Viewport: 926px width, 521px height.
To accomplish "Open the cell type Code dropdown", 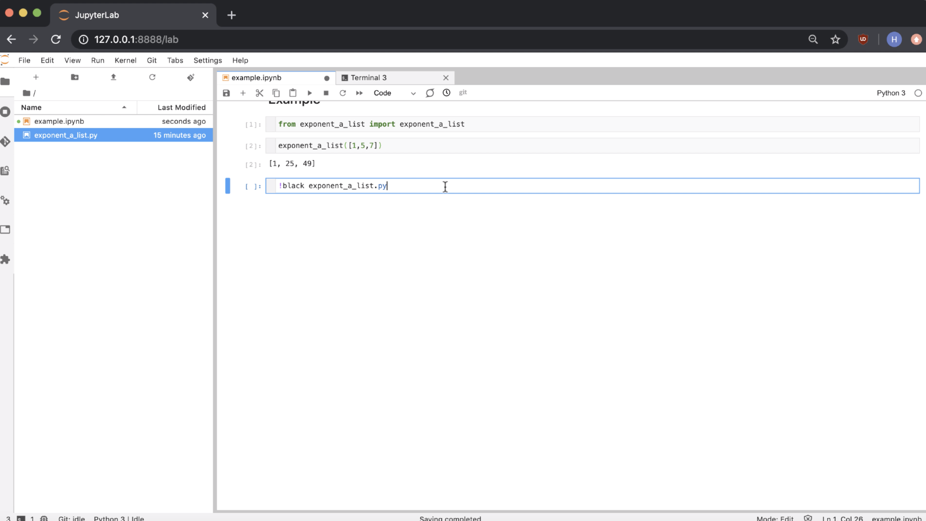I will pyautogui.click(x=394, y=93).
